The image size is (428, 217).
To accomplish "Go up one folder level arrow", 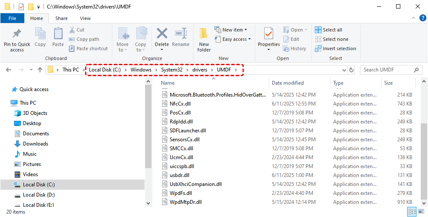I will 40,70.
